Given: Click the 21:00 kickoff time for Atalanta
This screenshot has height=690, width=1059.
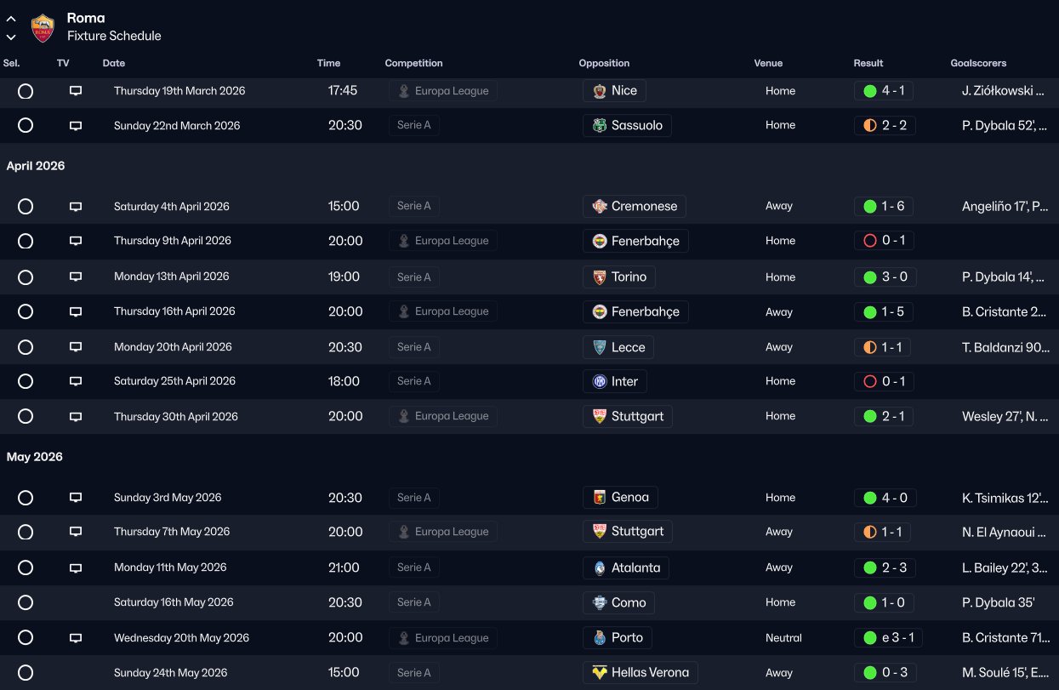Looking at the screenshot, I should 344,567.
